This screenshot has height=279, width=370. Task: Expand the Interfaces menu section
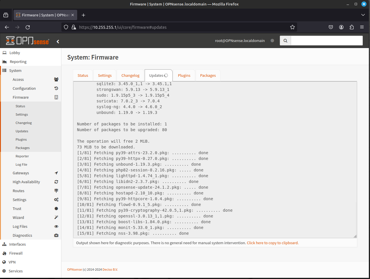pyautogui.click(x=31, y=244)
